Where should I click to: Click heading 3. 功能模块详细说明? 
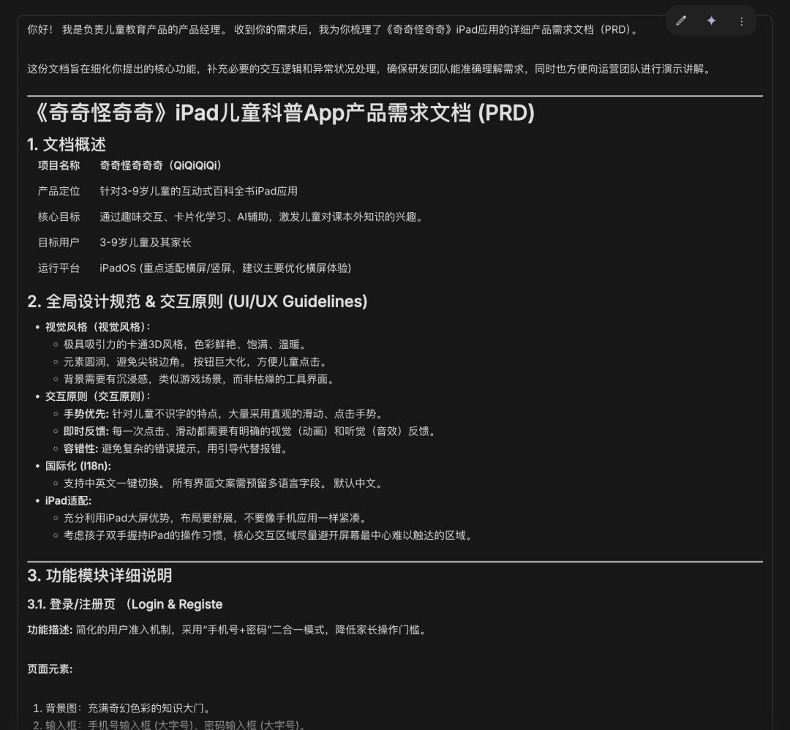point(99,576)
